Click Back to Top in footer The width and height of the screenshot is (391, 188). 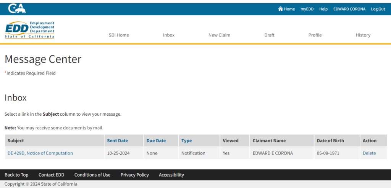coord(16,175)
